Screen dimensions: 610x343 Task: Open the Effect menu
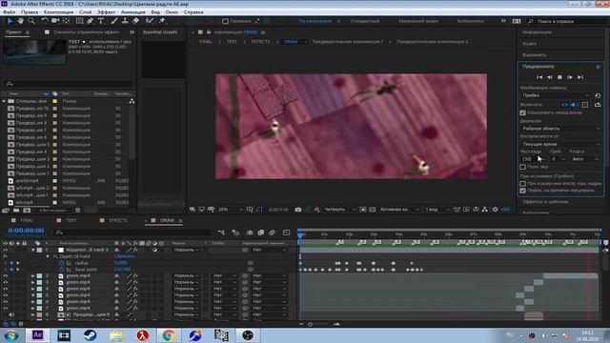click(106, 12)
